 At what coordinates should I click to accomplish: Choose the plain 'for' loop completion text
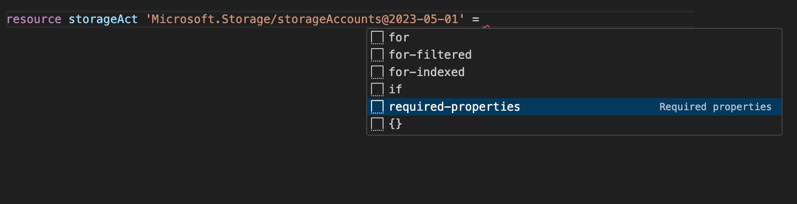coord(399,38)
